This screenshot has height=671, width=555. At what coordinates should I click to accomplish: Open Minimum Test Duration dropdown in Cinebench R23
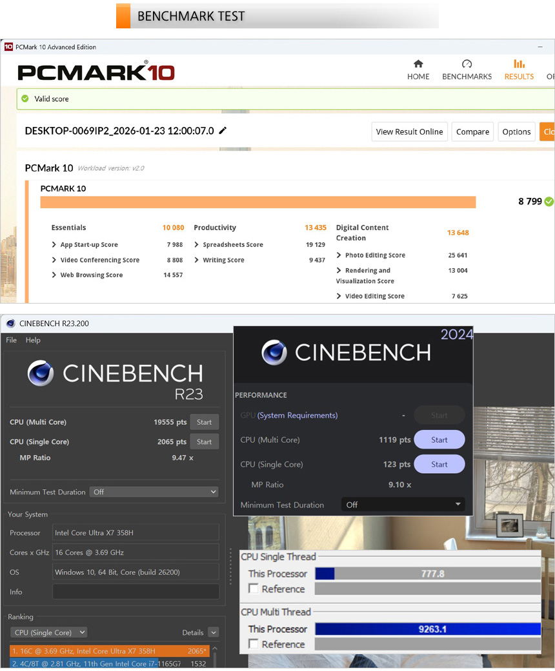(154, 492)
